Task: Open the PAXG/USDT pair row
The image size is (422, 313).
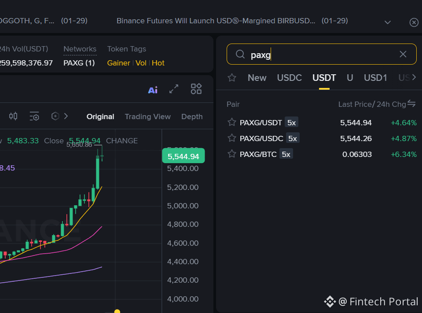Action: (322, 123)
